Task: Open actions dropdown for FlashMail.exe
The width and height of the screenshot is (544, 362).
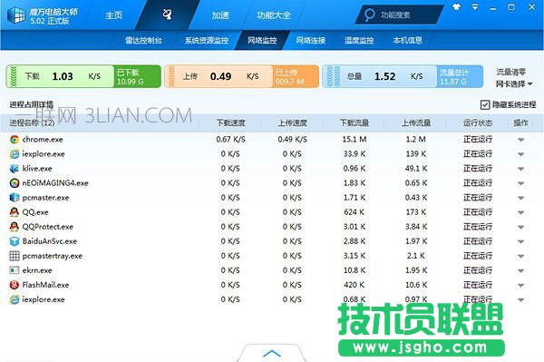Action: tap(520, 286)
